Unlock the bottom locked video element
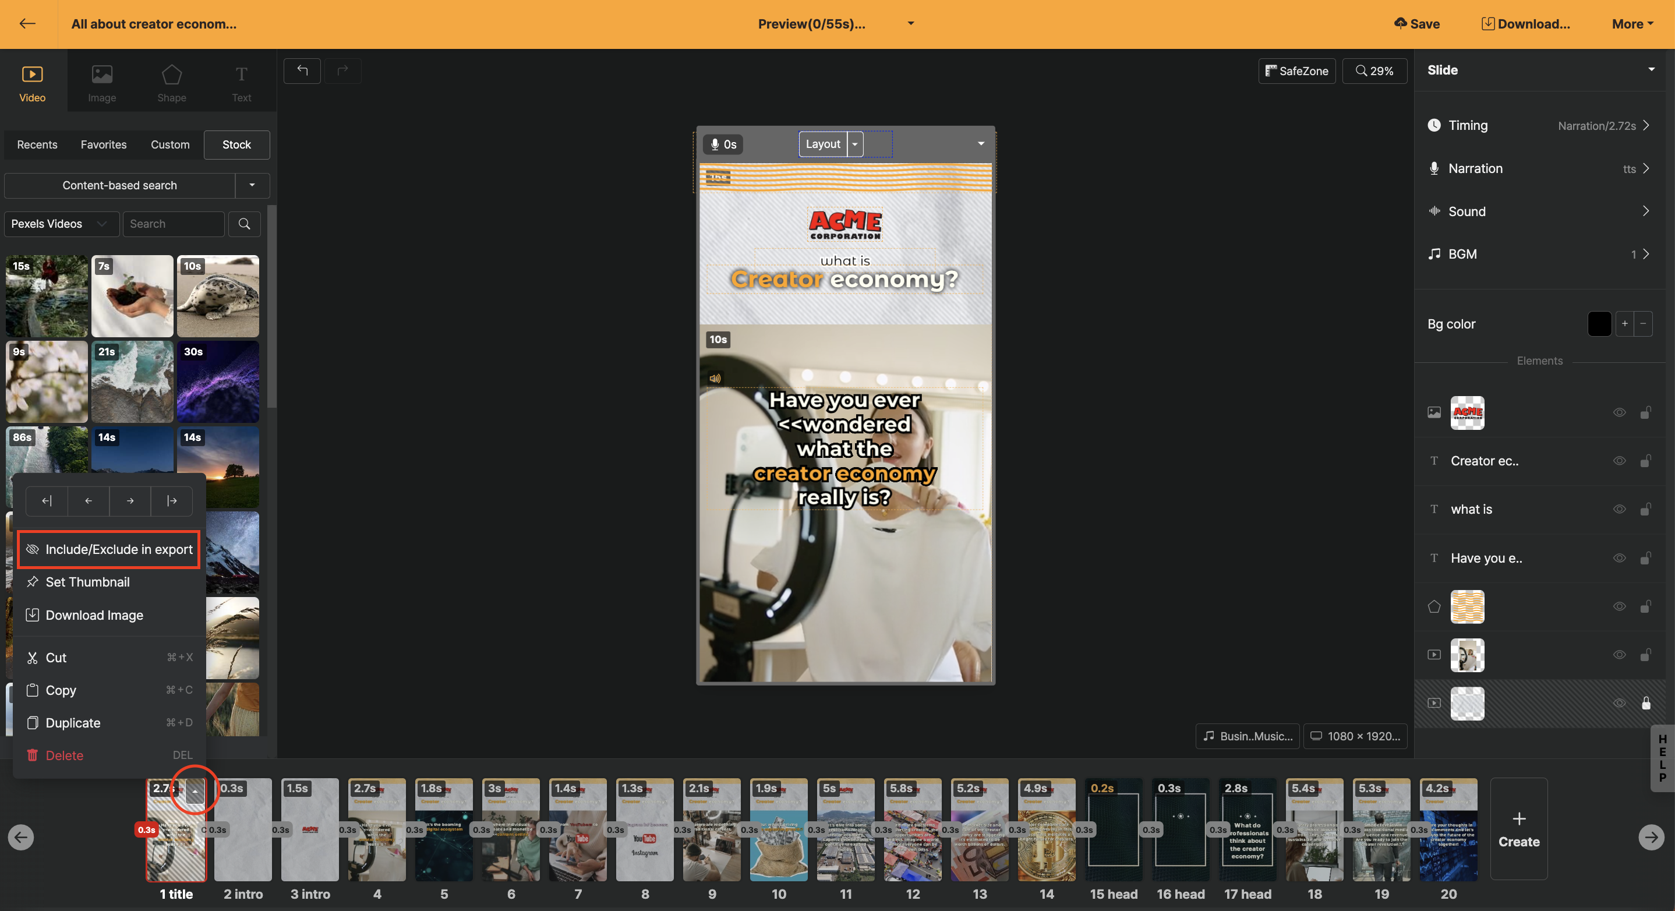The height and width of the screenshot is (911, 1675). pyautogui.click(x=1646, y=703)
